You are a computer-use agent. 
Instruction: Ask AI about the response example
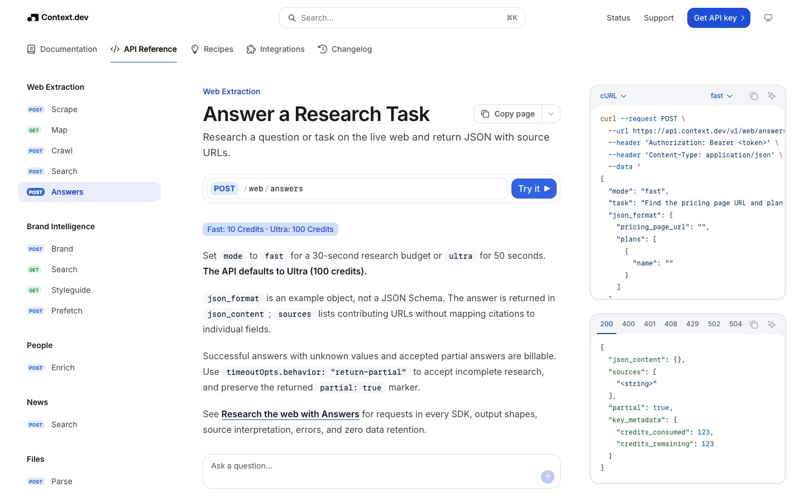coord(772,324)
